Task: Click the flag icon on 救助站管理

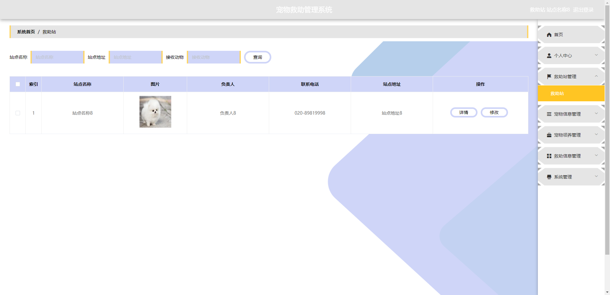Action: (x=549, y=77)
